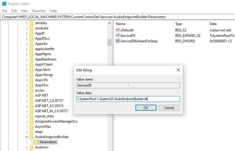Click the Parameters folder icon
Image resolution: width=235 pixels, height=151 pixels.
(x=36, y=142)
